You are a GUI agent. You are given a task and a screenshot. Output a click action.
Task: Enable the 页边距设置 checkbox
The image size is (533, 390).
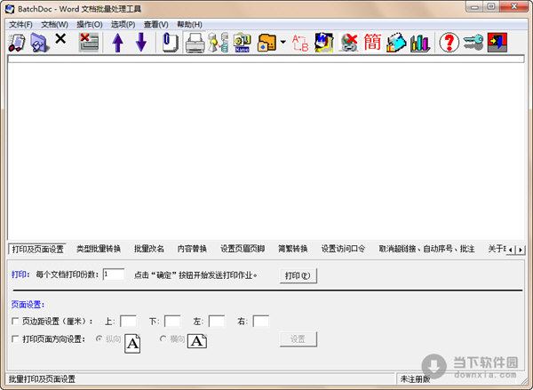[15, 321]
